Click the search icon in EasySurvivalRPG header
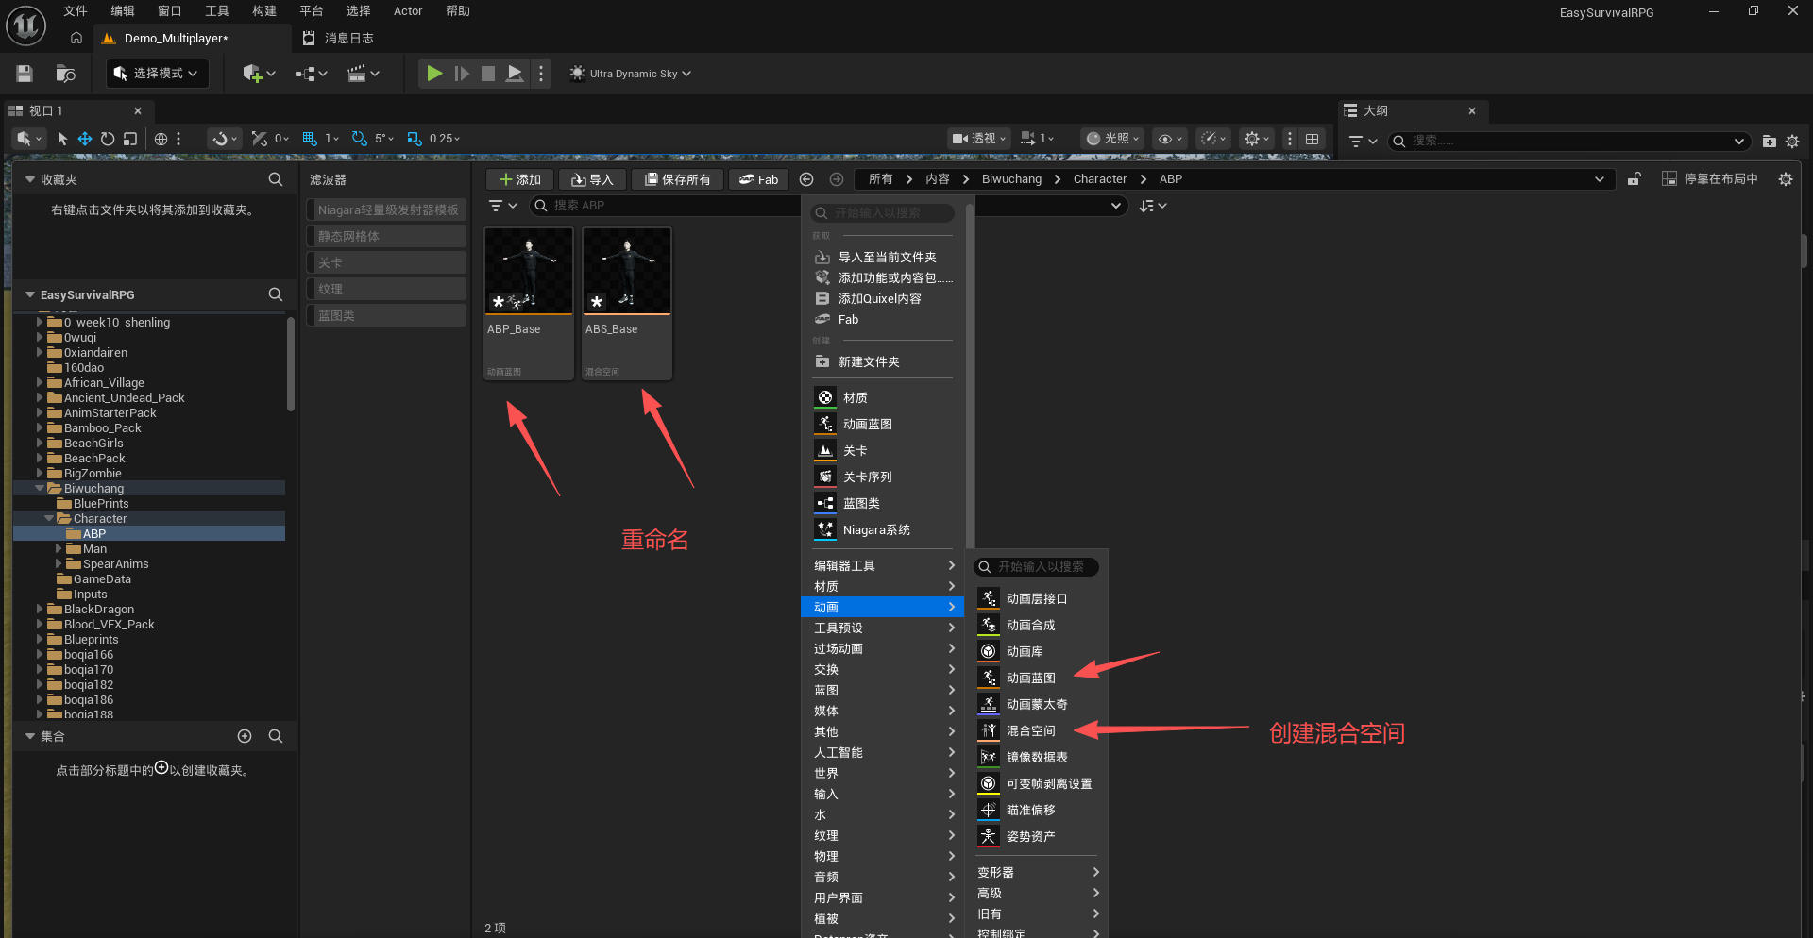 click(x=276, y=294)
